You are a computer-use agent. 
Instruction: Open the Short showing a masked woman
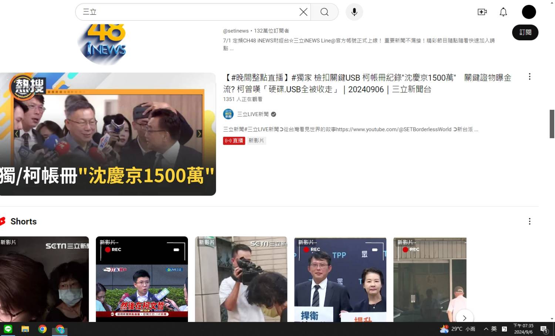(x=44, y=279)
